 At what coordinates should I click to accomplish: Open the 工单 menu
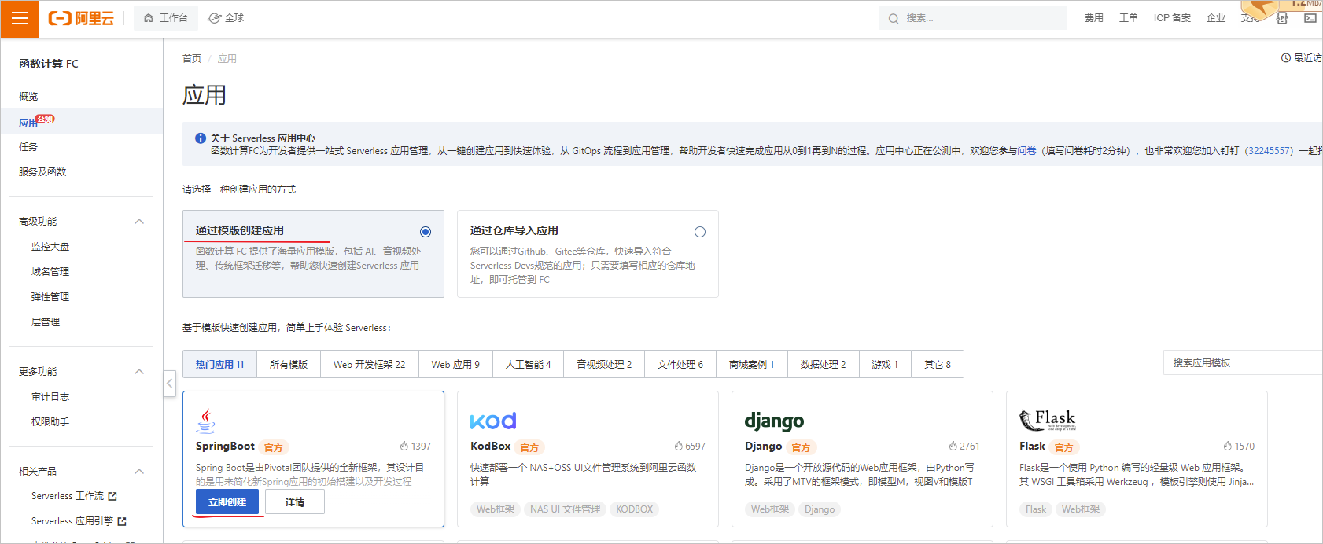pos(1128,18)
